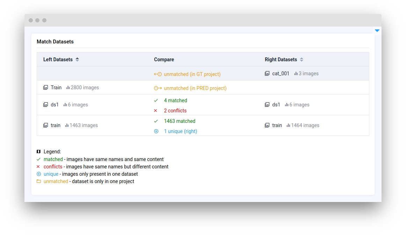Click the plus circle icon beside 1 unique
This screenshot has width=406, height=237.
(x=156, y=131)
